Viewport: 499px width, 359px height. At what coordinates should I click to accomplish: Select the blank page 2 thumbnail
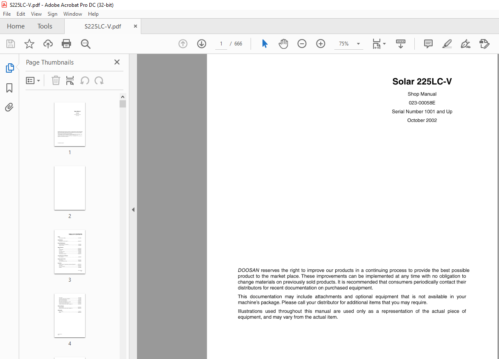[x=70, y=188]
